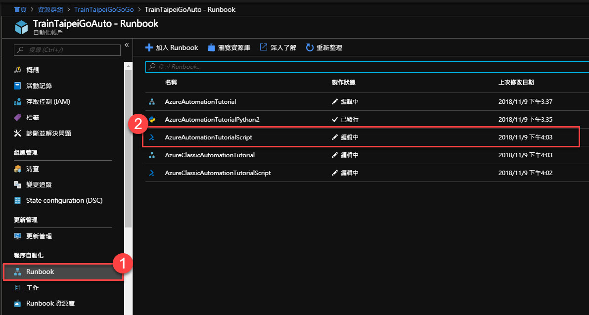Click the date 2018/11/9 下午3:37
The image size is (589, 315).
525,102
